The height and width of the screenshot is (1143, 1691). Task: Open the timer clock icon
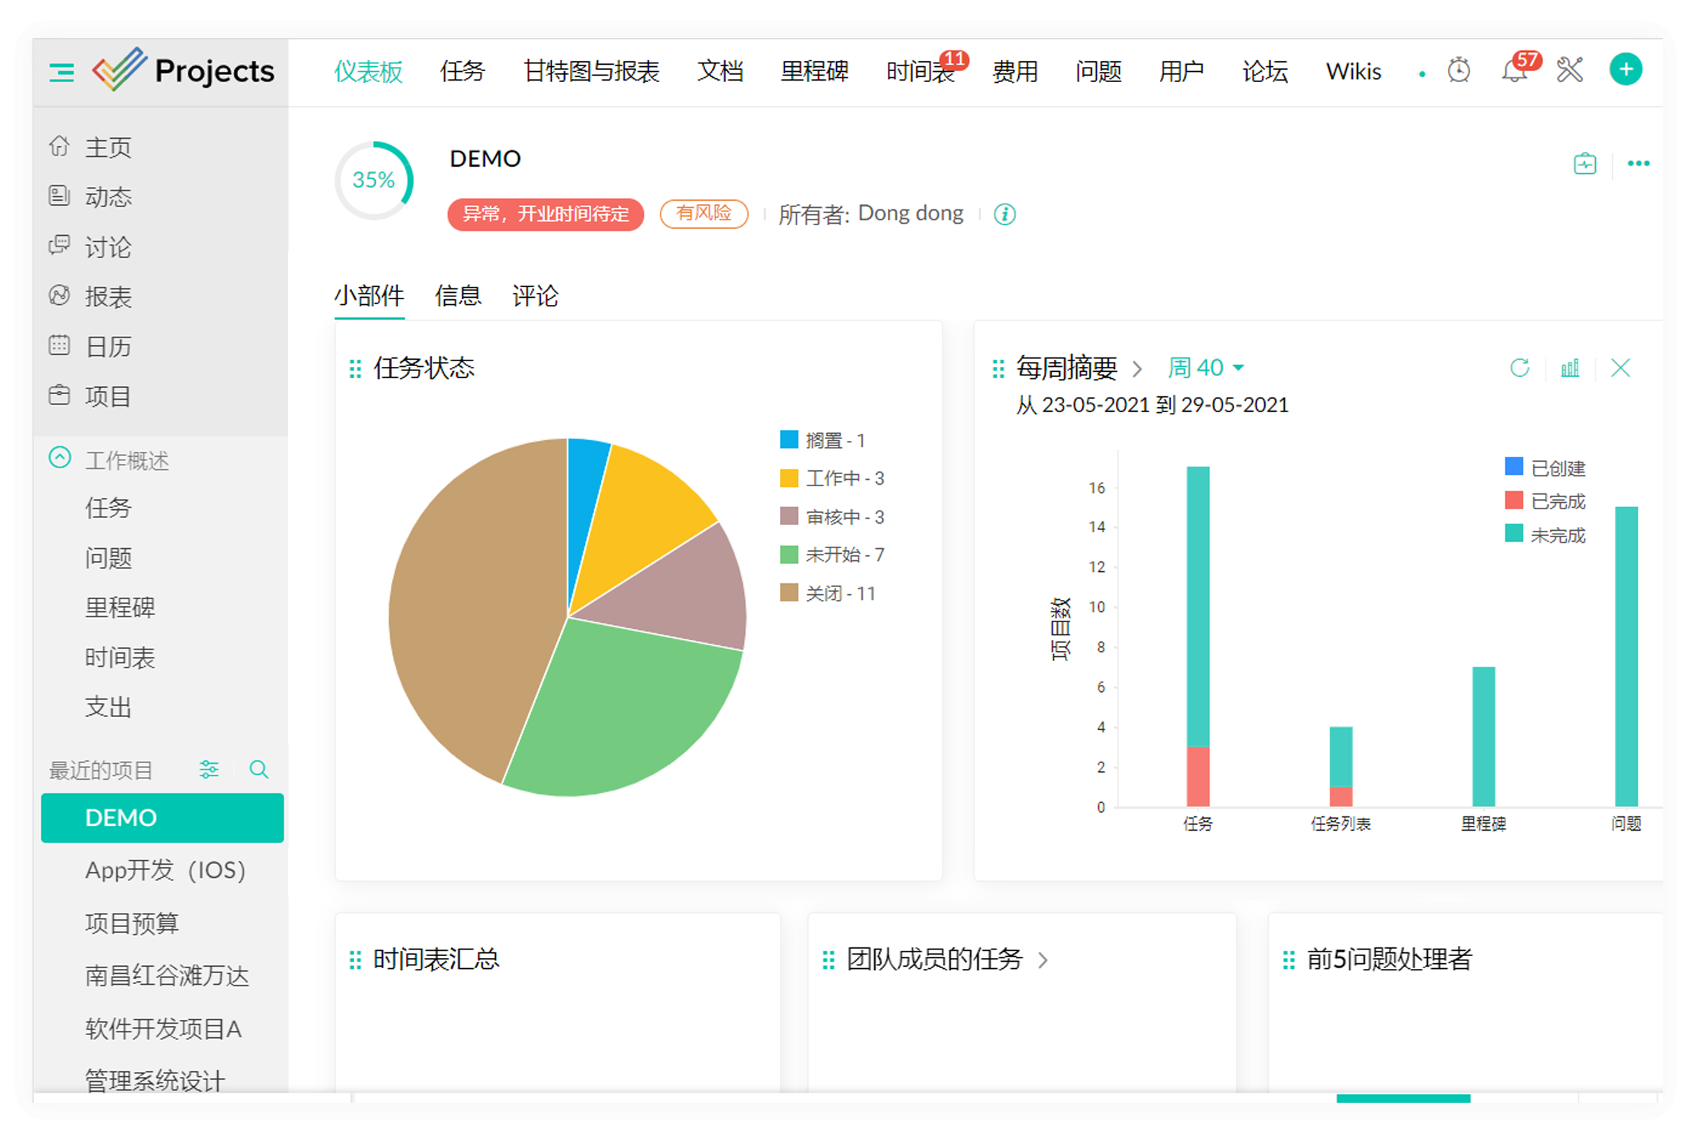tap(1458, 70)
